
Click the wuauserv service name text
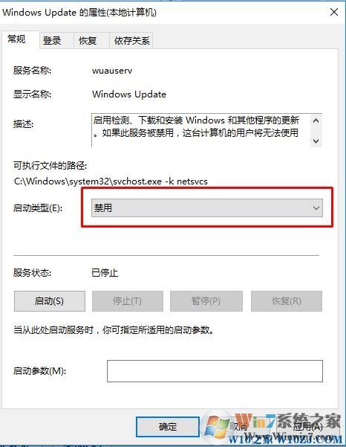(112, 71)
